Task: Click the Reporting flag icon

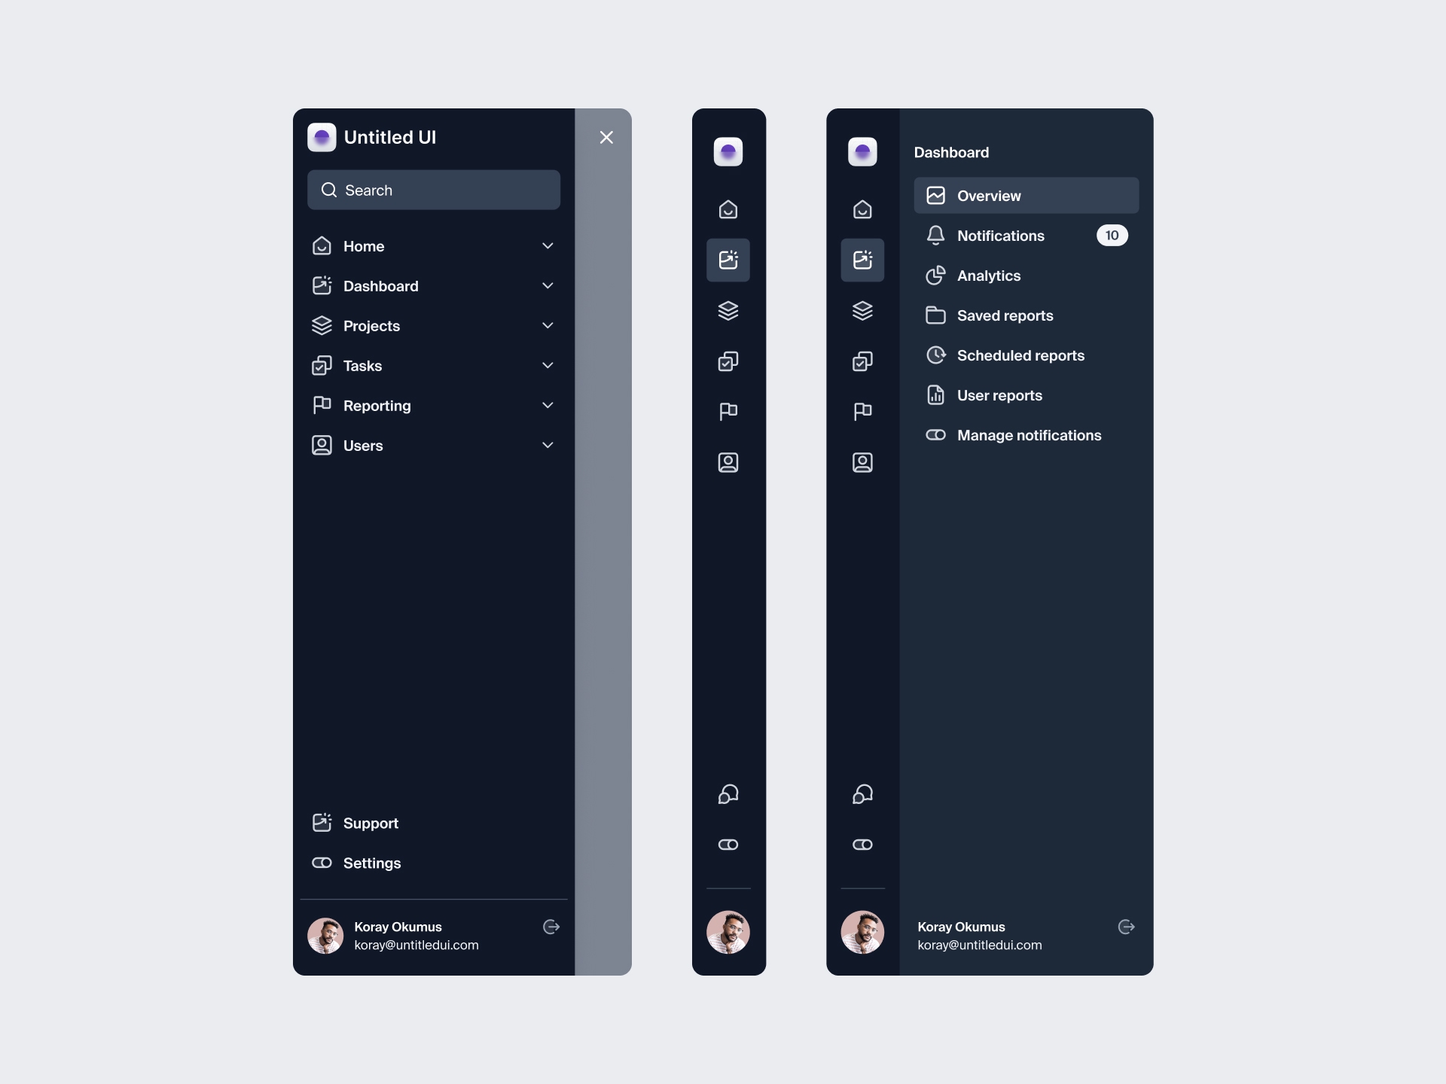Action: point(322,405)
